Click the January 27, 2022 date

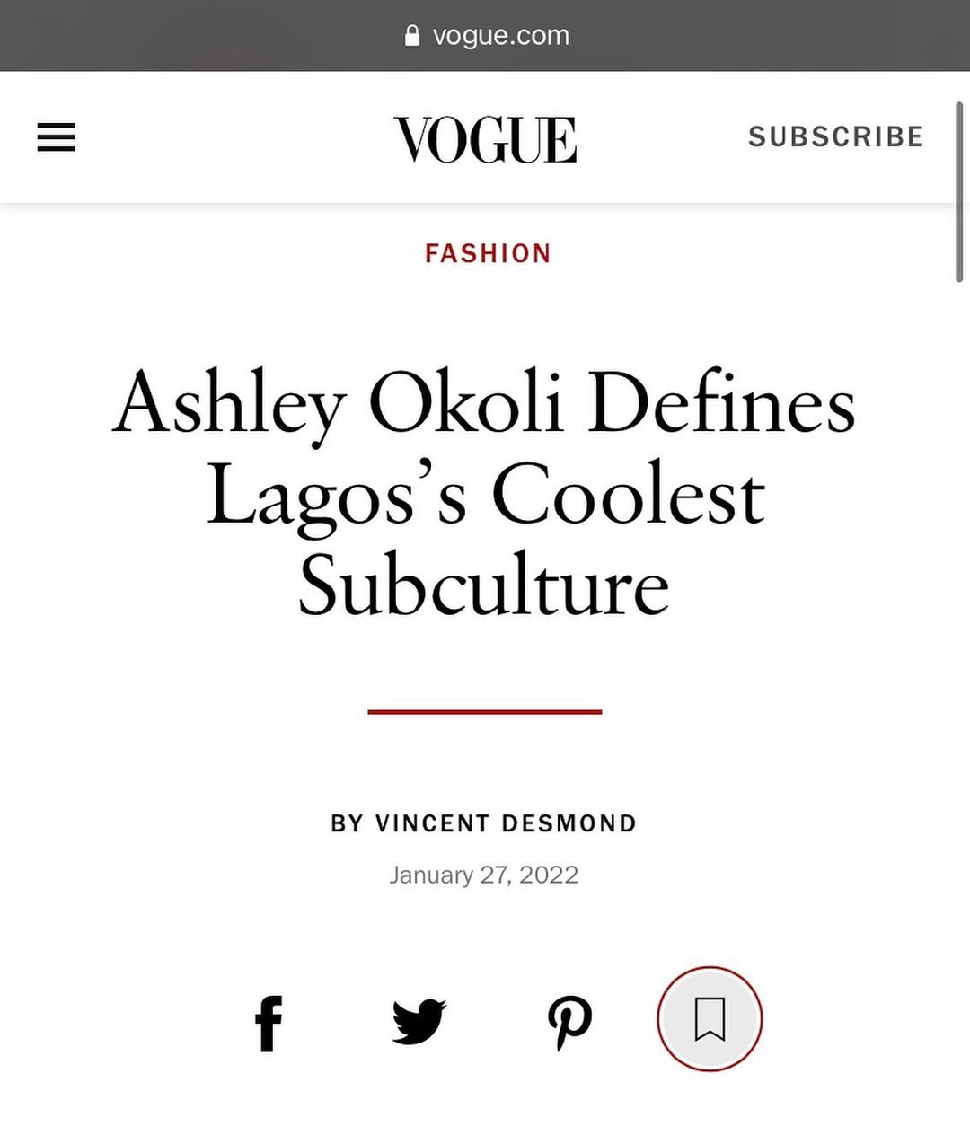484,875
